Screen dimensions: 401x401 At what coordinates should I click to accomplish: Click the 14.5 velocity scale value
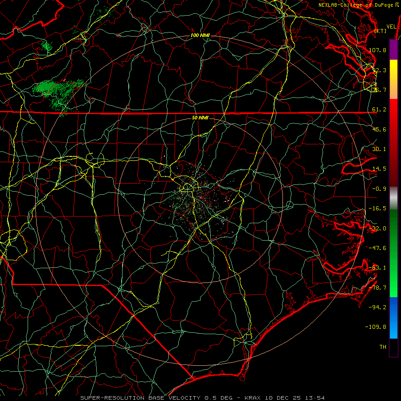tap(379, 169)
